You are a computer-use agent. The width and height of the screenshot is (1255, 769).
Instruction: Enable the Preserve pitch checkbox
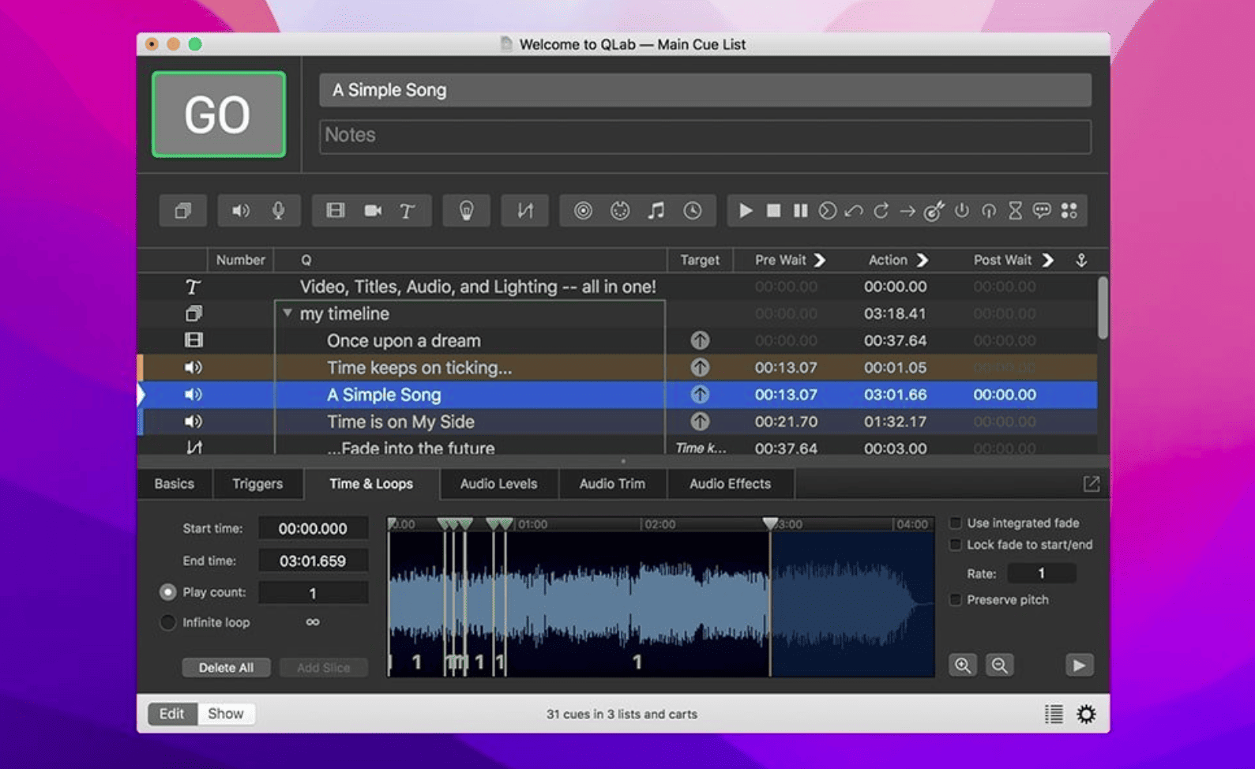pos(956,600)
